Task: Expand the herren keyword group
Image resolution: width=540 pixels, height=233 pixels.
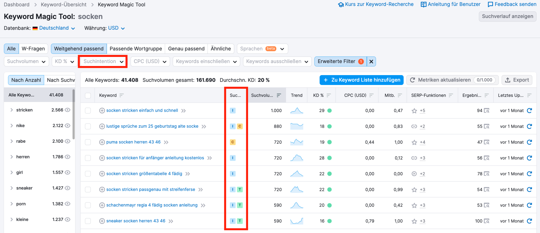Action: point(11,157)
